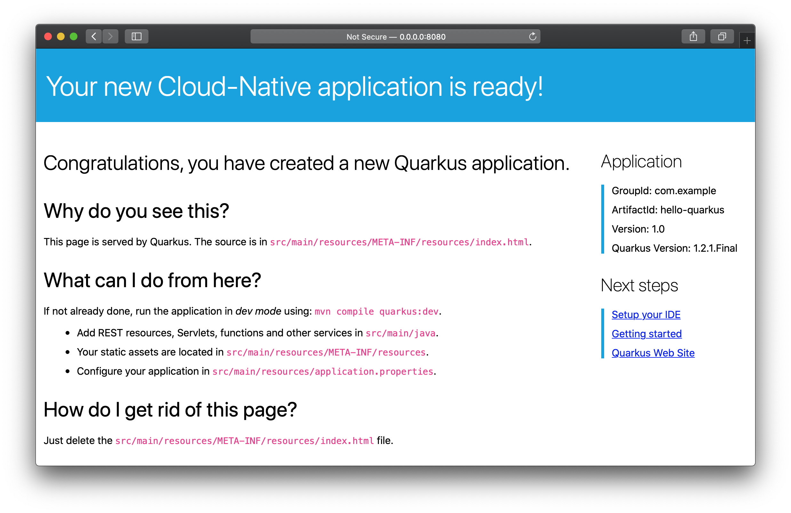
Task: Click the index.html path under 'Why do you see this?'
Action: click(x=399, y=242)
